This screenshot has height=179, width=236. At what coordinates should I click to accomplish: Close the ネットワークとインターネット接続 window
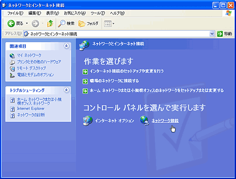pyautogui.click(x=231, y=6)
